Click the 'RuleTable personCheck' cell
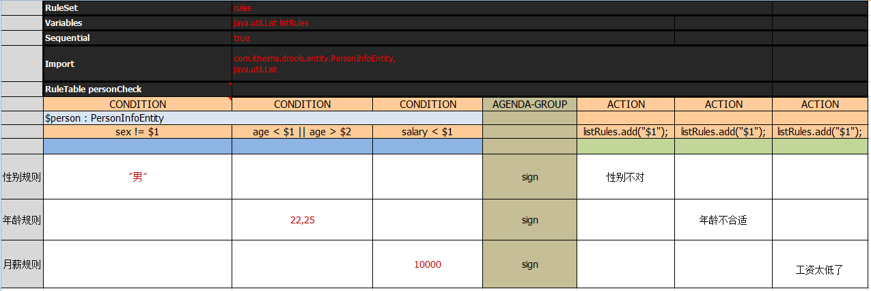The height and width of the screenshot is (291, 871). pyautogui.click(x=137, y=89)
